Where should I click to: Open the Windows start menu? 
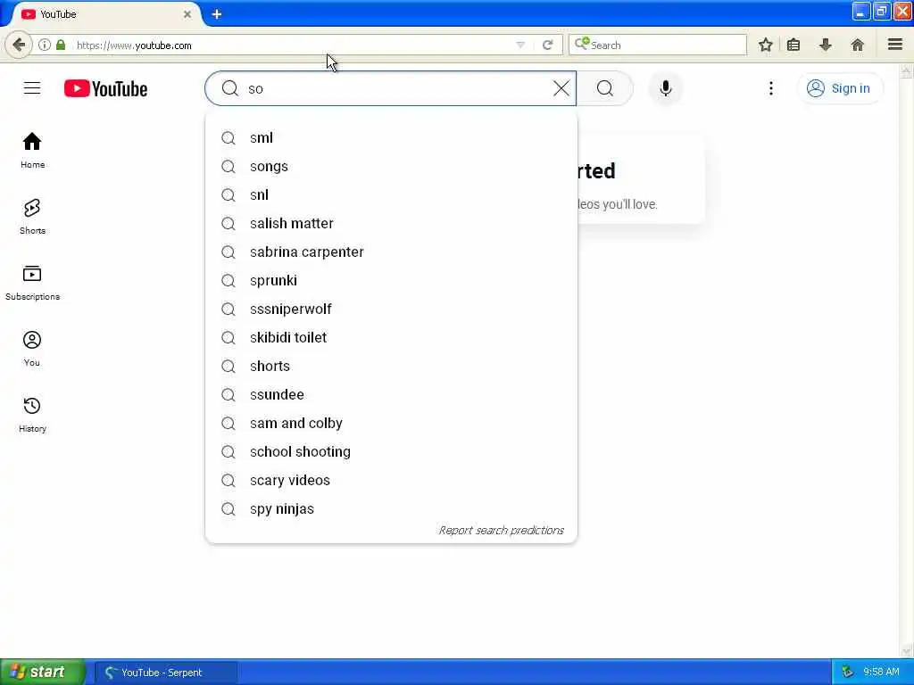click(42, 672)
